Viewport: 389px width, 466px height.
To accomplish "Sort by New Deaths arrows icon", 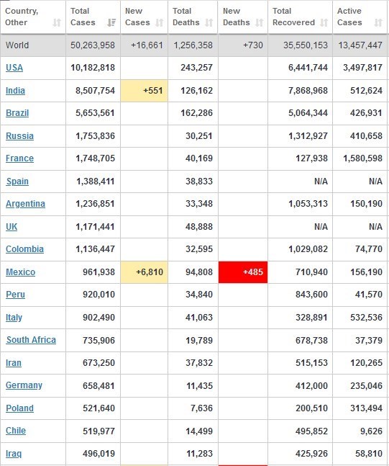I will point(259,22).
